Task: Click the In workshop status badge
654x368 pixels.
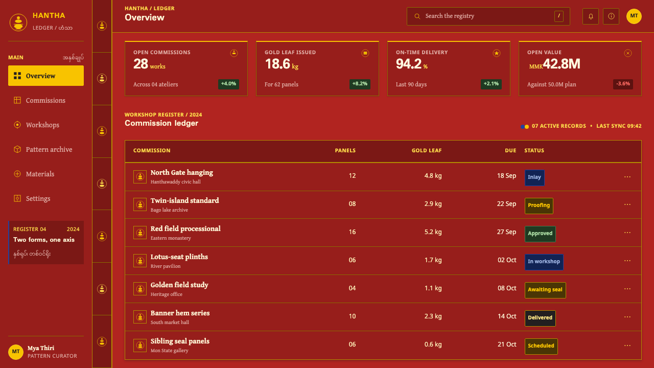Action: tap(544, 262)
